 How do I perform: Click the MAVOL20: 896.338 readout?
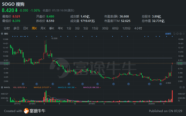[91, 87]
